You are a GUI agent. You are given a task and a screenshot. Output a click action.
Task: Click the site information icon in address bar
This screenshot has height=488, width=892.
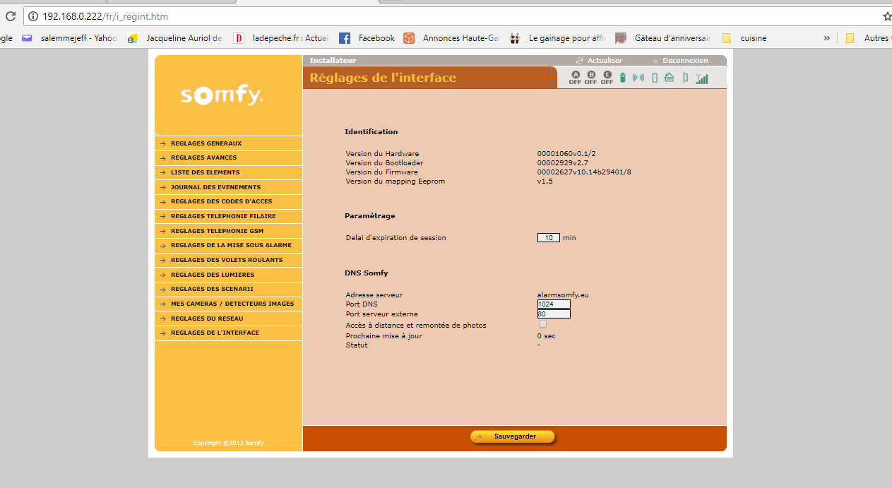[33, 16]
